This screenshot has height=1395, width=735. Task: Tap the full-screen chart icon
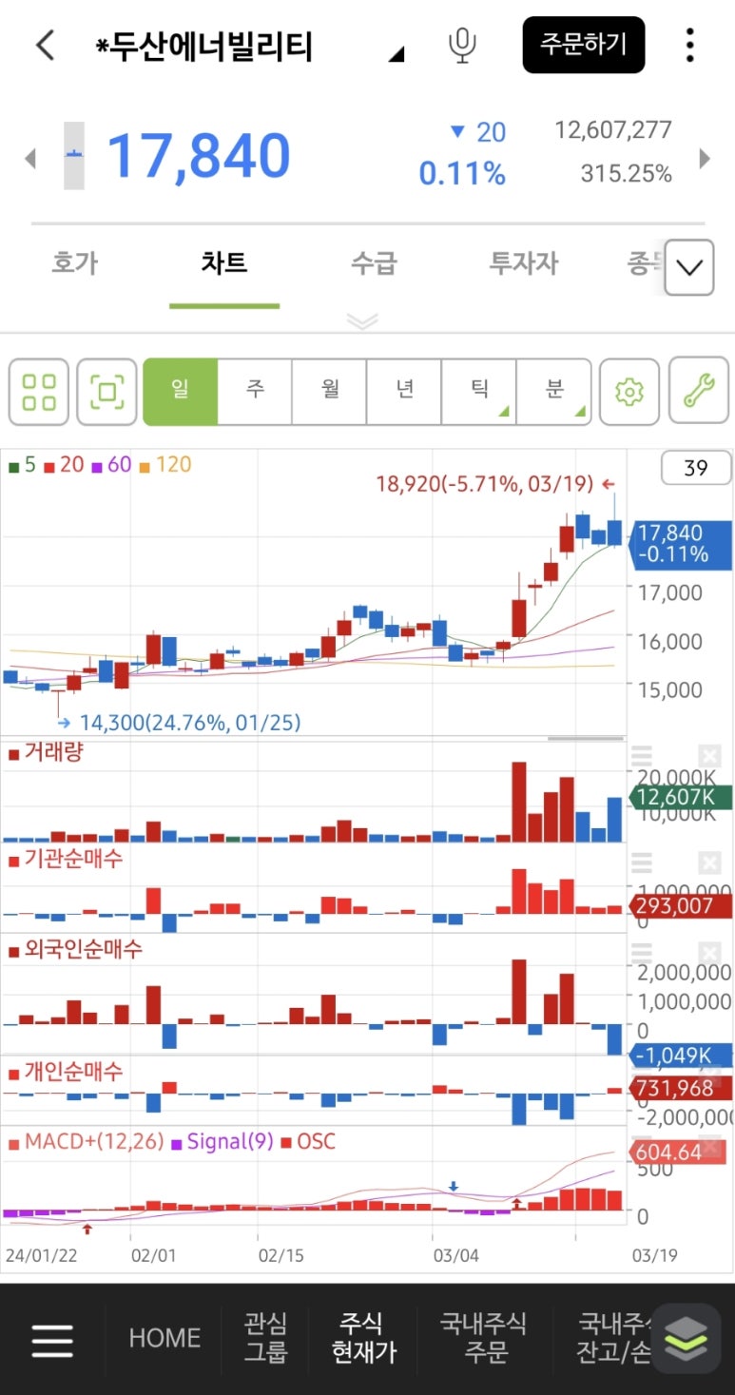point(106,391)
